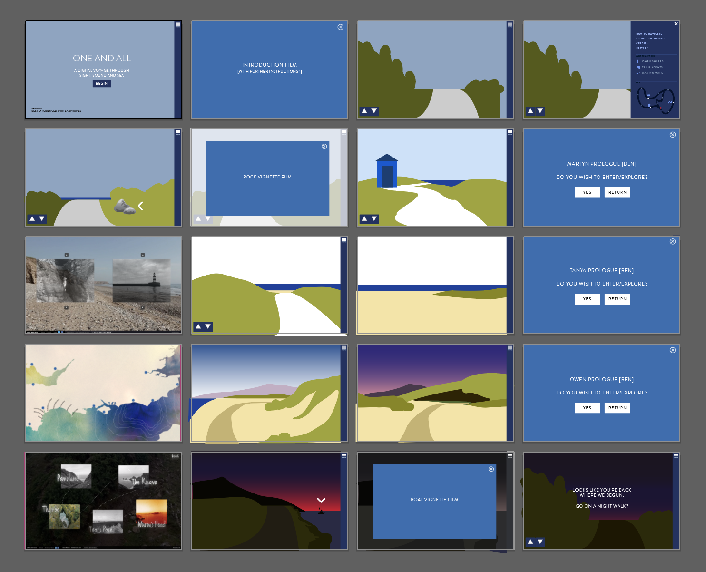Click the left chevron beside the rock
706x572 pixels.
coord(141,206)
